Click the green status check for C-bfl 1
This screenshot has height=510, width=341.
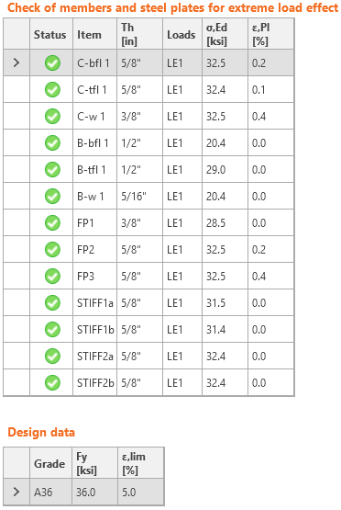click(52, 62)
